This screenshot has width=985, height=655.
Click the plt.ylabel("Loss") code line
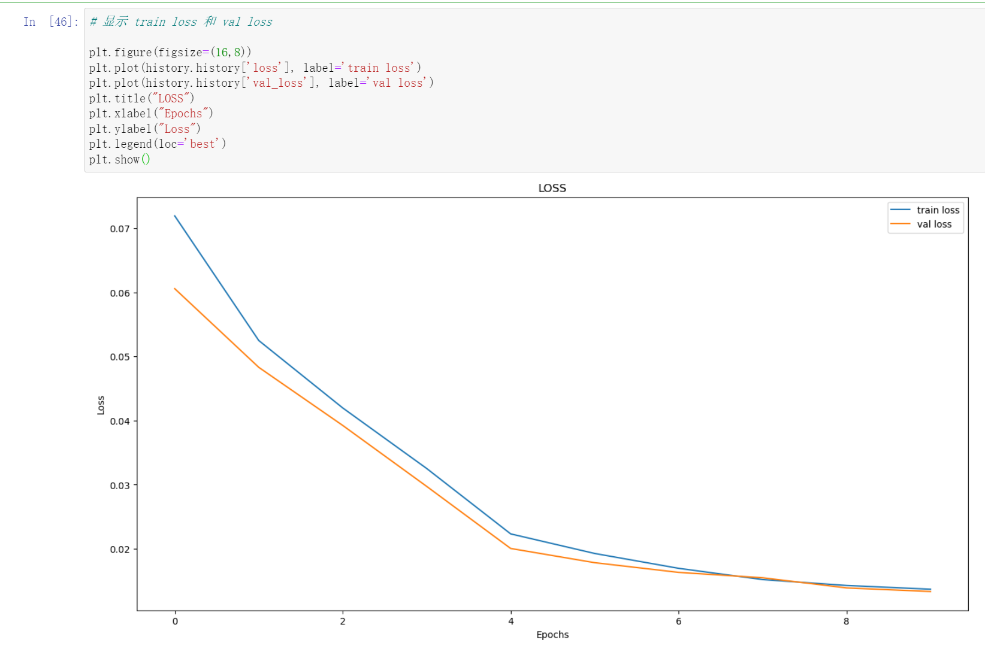[145, 129]
